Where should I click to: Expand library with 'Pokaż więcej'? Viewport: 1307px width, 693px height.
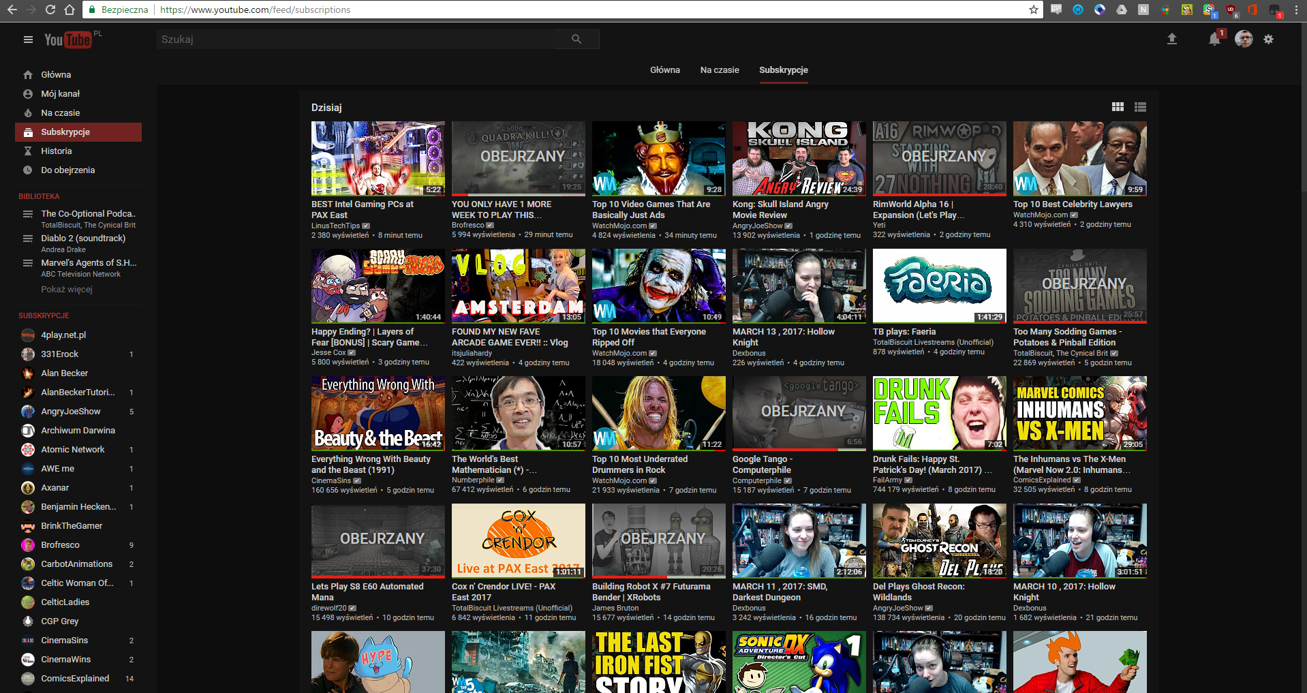click(x=66, y=290)
